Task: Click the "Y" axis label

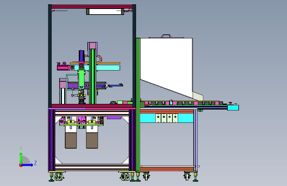Action: (21, 149)
